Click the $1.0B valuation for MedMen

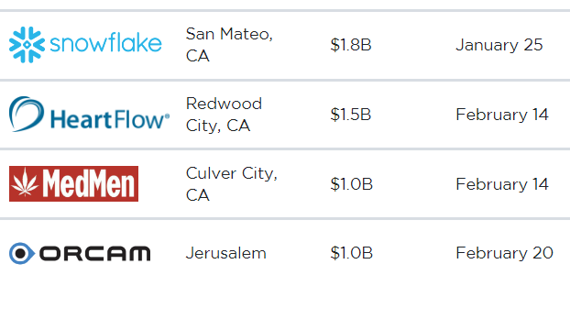(352, 184)
